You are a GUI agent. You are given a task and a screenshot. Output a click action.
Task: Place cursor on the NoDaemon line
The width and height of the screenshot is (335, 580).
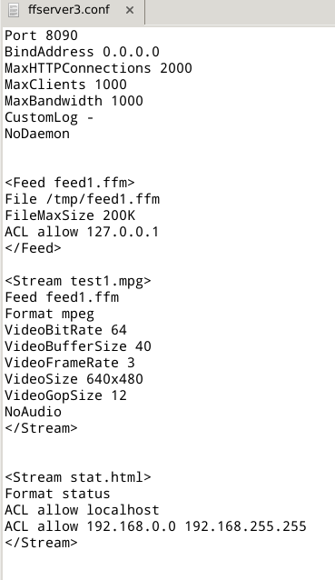click(37, 134)
